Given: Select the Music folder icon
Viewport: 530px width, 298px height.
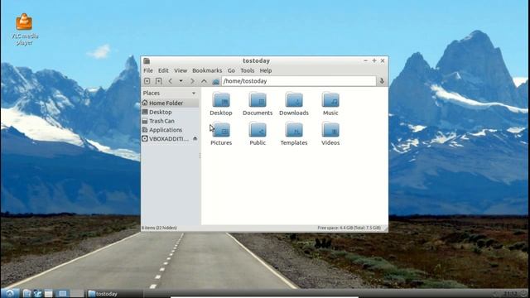Looking at the screenshot, I should [x=330, y=104].
